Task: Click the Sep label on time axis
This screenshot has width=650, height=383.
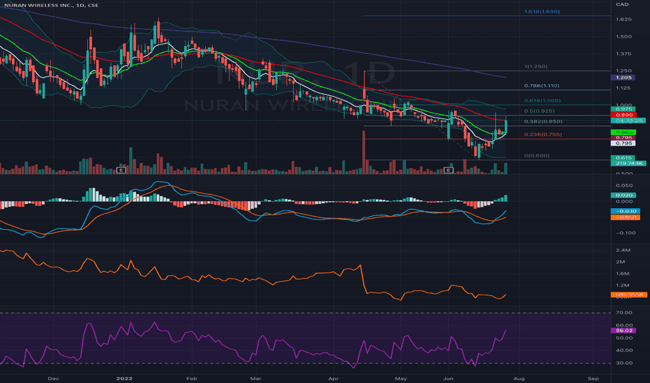Action: coord(594,378)
